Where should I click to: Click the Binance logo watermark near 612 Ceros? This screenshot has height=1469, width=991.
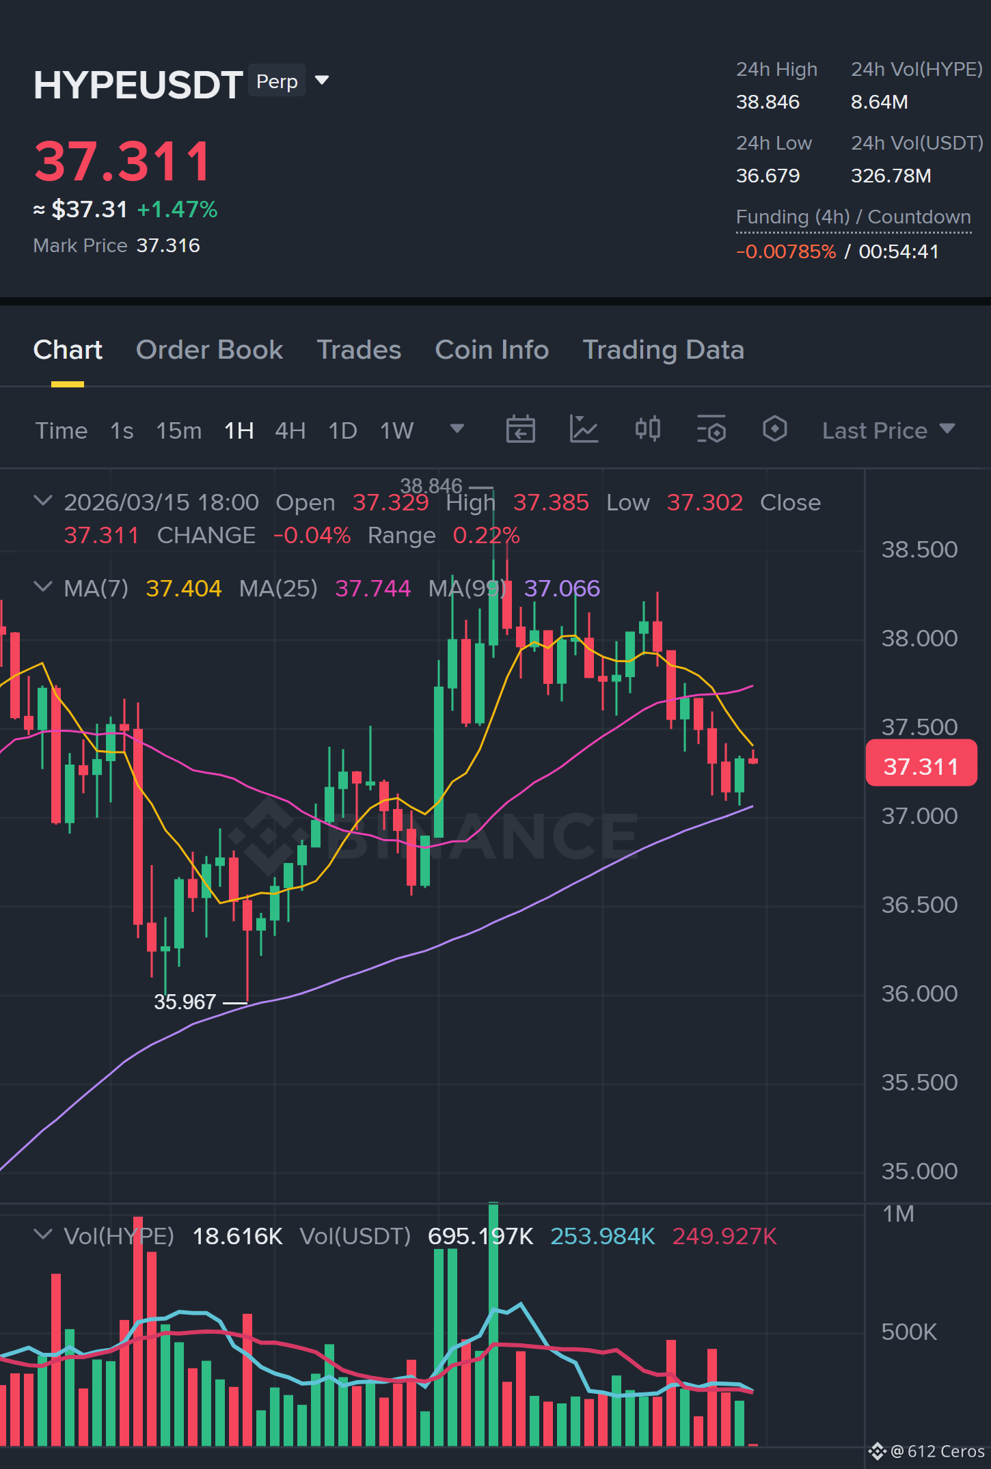pos(878,1451)
